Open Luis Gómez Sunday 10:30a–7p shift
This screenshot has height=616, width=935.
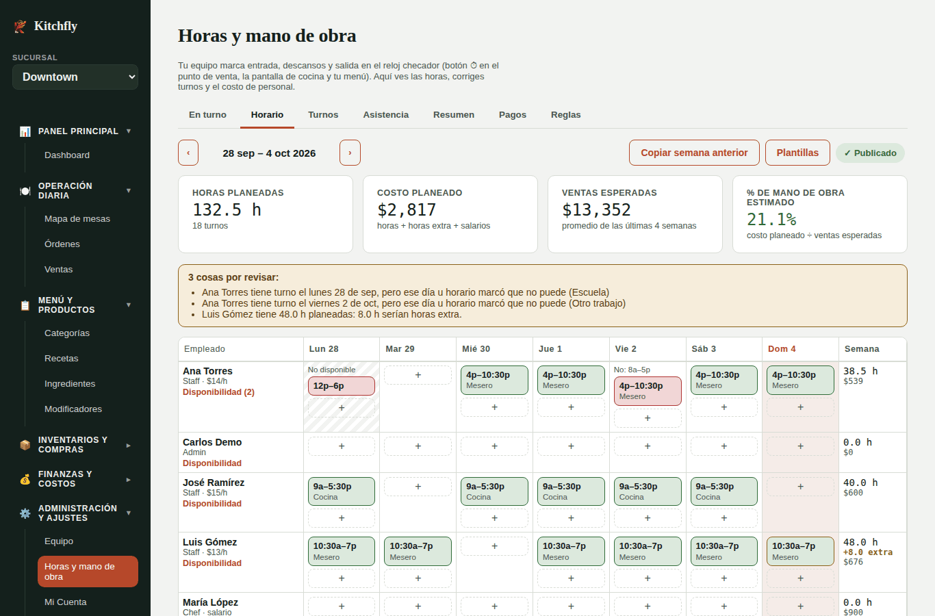(800, 552)
